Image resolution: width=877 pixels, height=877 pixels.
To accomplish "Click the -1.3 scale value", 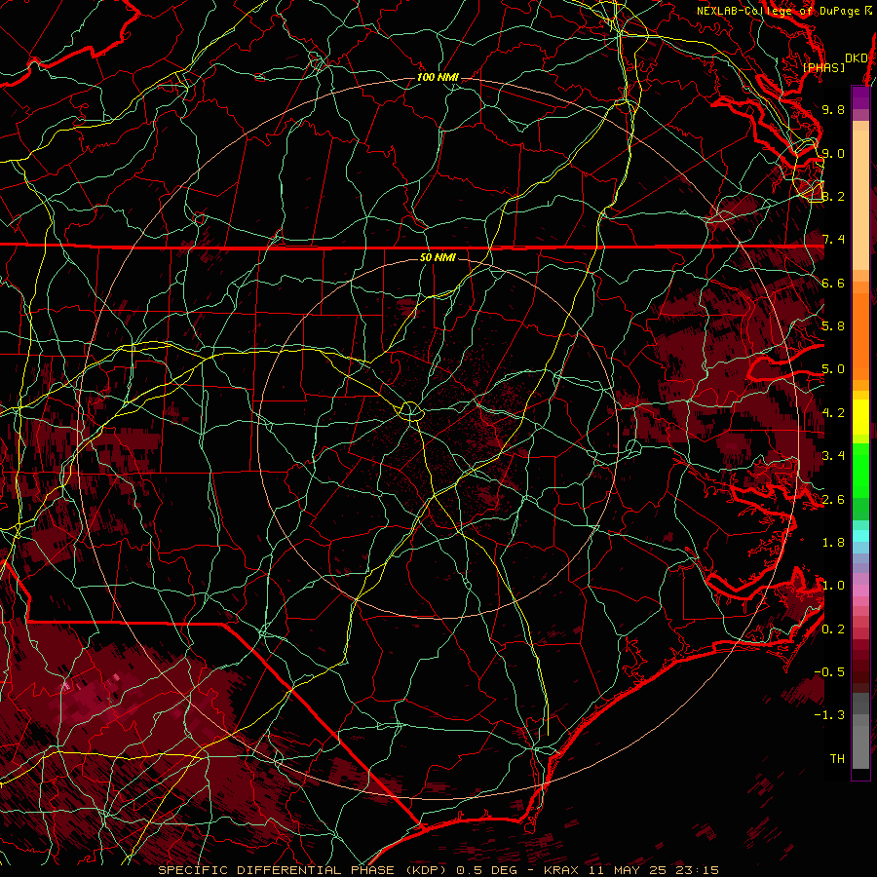I will coord(829,715).
